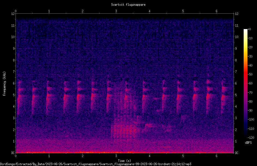Click the dBFS color scale bar
This screenshot has width=257, height=166.
click(245, 83)
